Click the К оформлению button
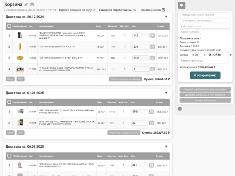This screenshot has width=235, height=176. (x=205, y=75)
